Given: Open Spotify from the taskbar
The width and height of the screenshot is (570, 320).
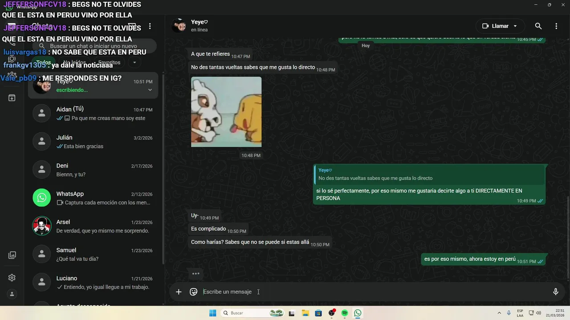Looking at the screenshot, I should (x=345, y=313).
